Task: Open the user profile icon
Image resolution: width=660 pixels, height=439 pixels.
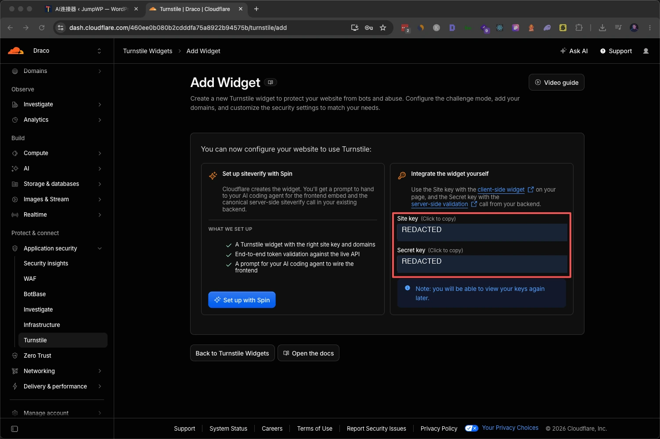Action: (x=646, y=51)
